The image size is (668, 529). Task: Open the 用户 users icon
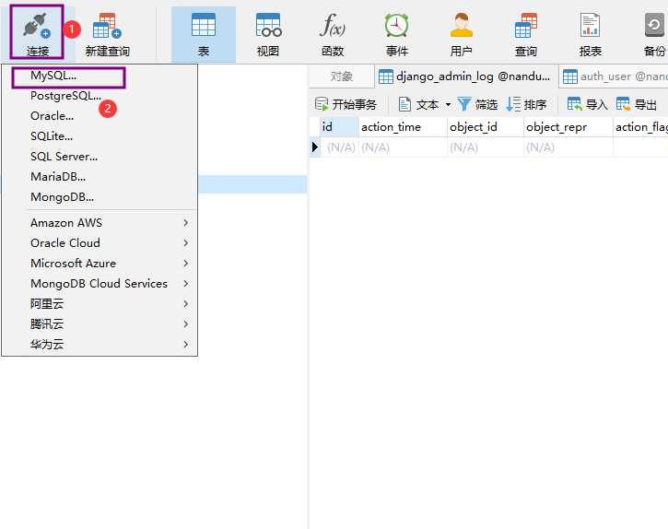click(462, 34)
